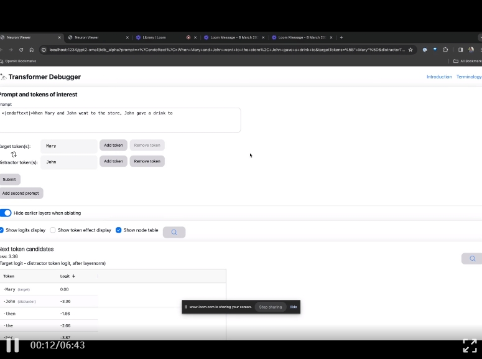Submit the prompt
Viewport: 482px width, 359px height.
click(9, 179)
